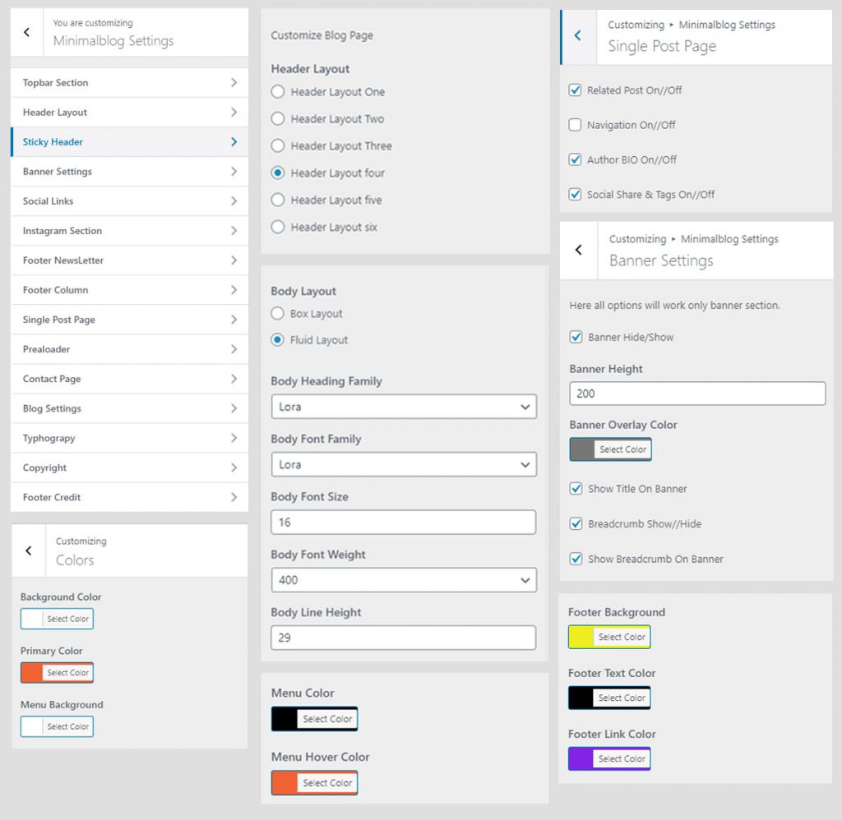Toggle Show Breadcrumb On Banner checkbox

[x=576, y=560]
